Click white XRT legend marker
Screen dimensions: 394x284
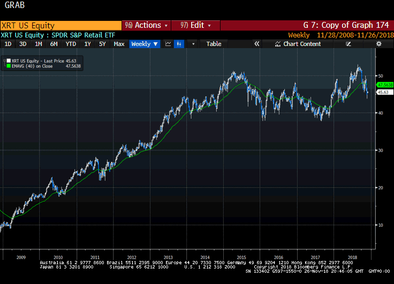coord(9,62)
